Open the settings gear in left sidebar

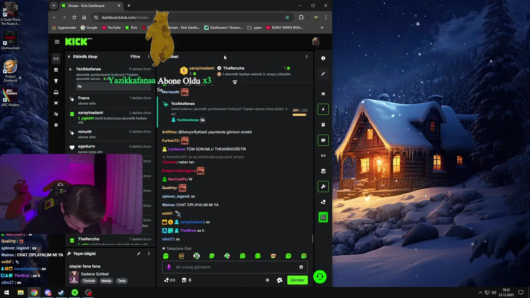coord(56,125)
